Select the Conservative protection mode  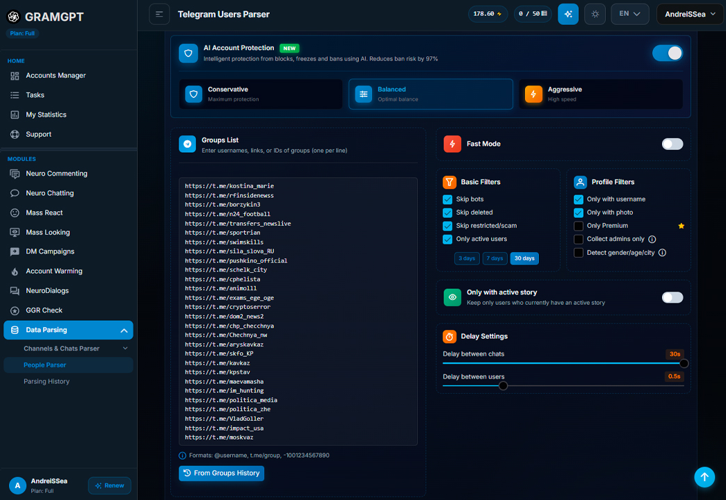point(261,94)
